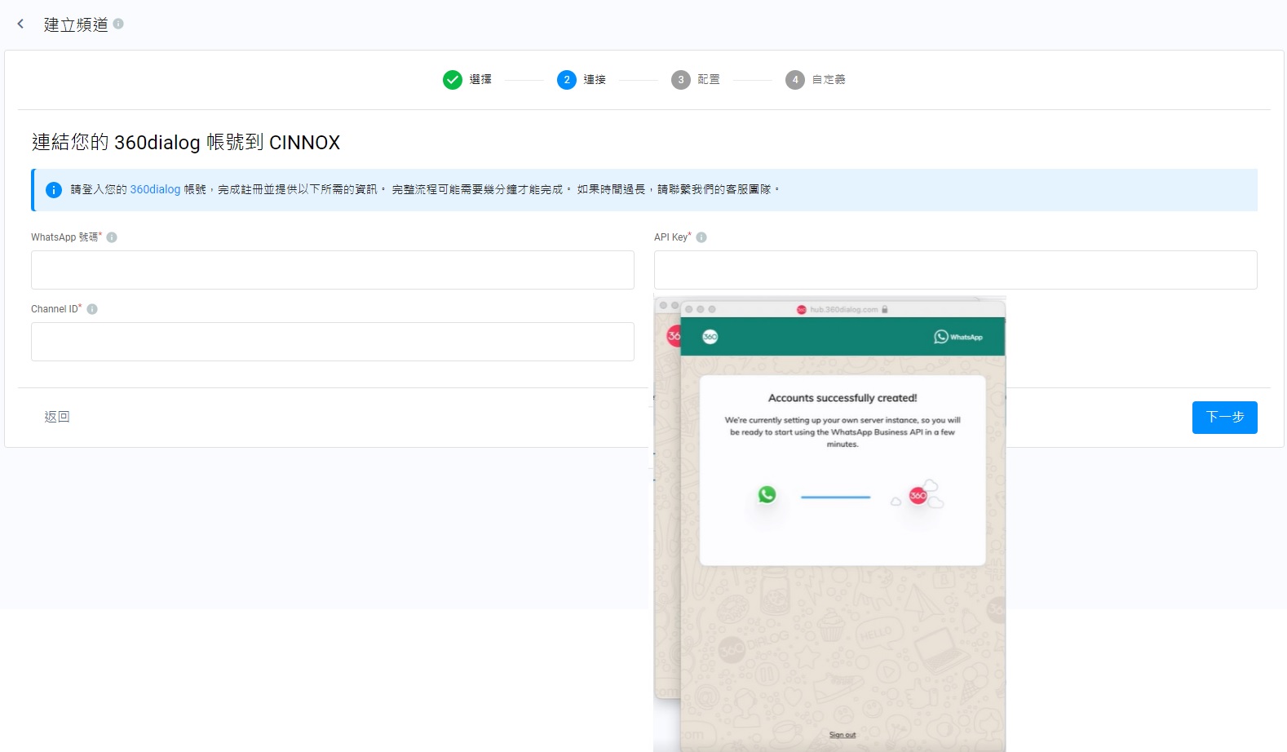Click the 建立頻道 page title
This screenshot has width=1287, height=752.
click(x=76, y=24)
